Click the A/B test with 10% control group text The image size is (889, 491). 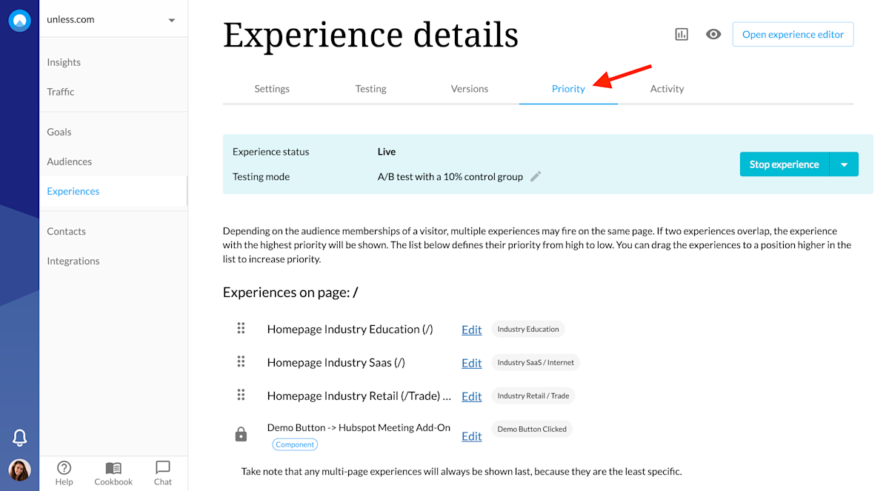coord(450,176)
